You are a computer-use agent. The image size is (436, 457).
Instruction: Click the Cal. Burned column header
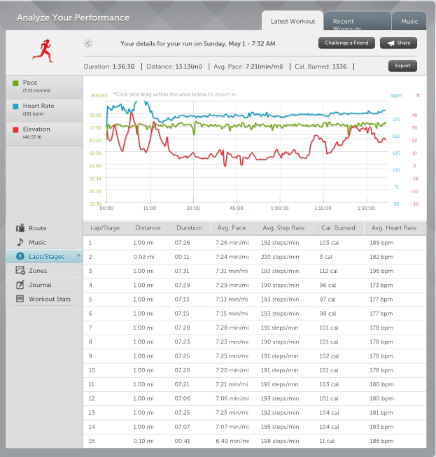pyautogui.click(x=338, y=228)
